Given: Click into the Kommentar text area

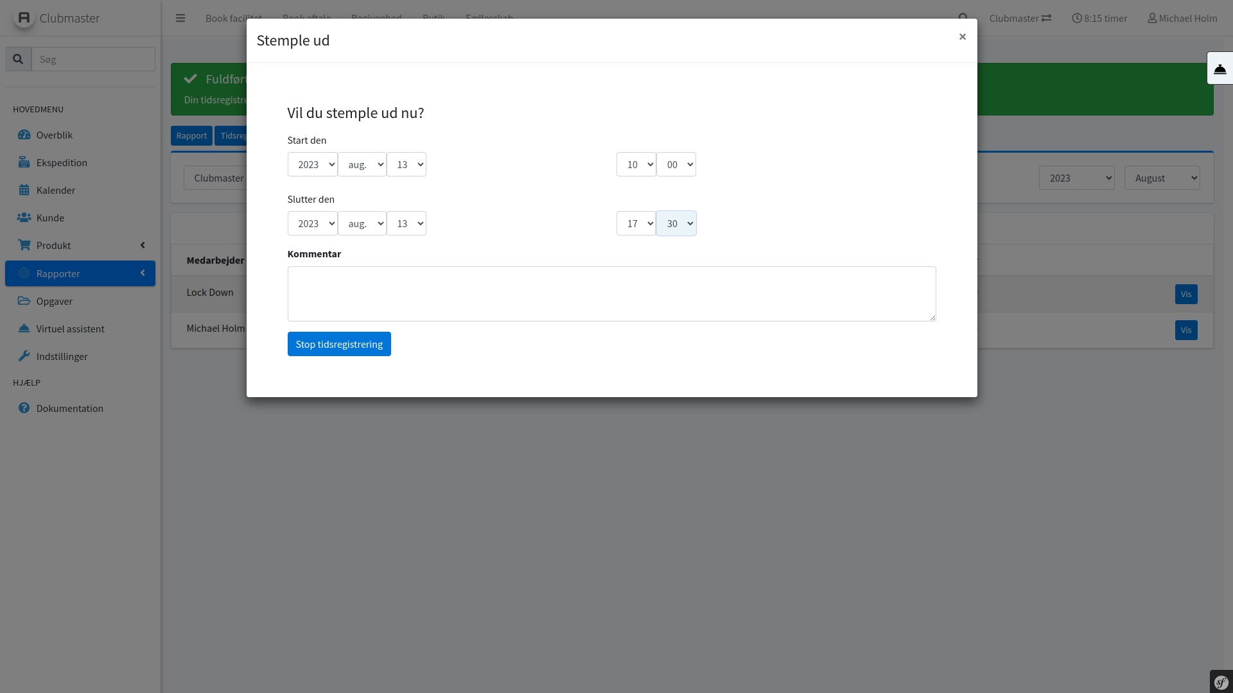Looking at the screenshot, I should click(x=611, y=294).
